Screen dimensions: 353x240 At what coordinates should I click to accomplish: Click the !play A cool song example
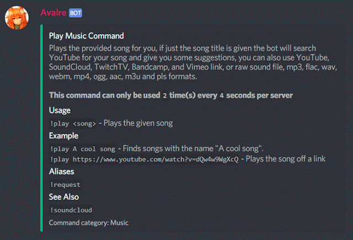point(82,149)
